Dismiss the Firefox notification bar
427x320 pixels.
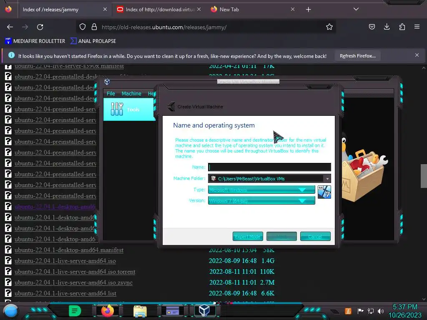tap(417, 55)
